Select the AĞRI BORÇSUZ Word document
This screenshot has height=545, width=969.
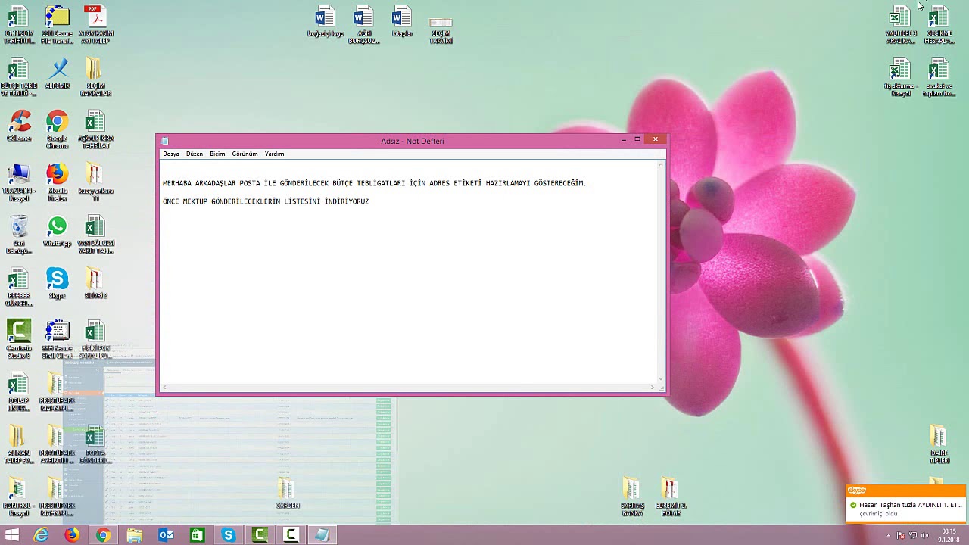click(x=363, y=24)
